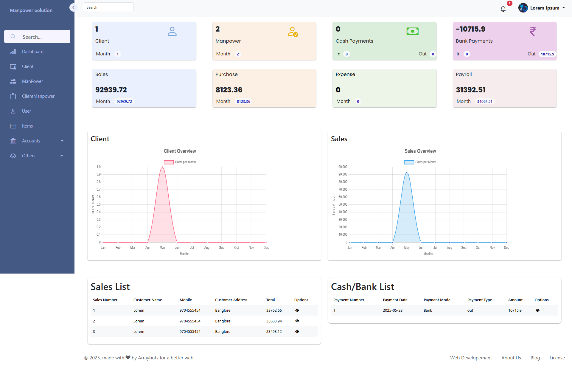Click the Manpower card verified-user icon

point(293,32)
